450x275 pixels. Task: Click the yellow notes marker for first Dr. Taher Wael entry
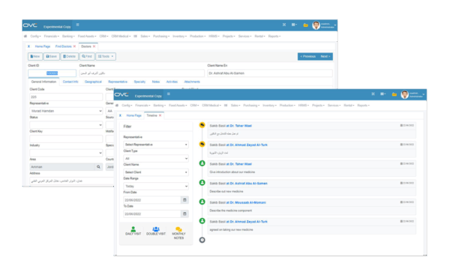tap(202, 125)
